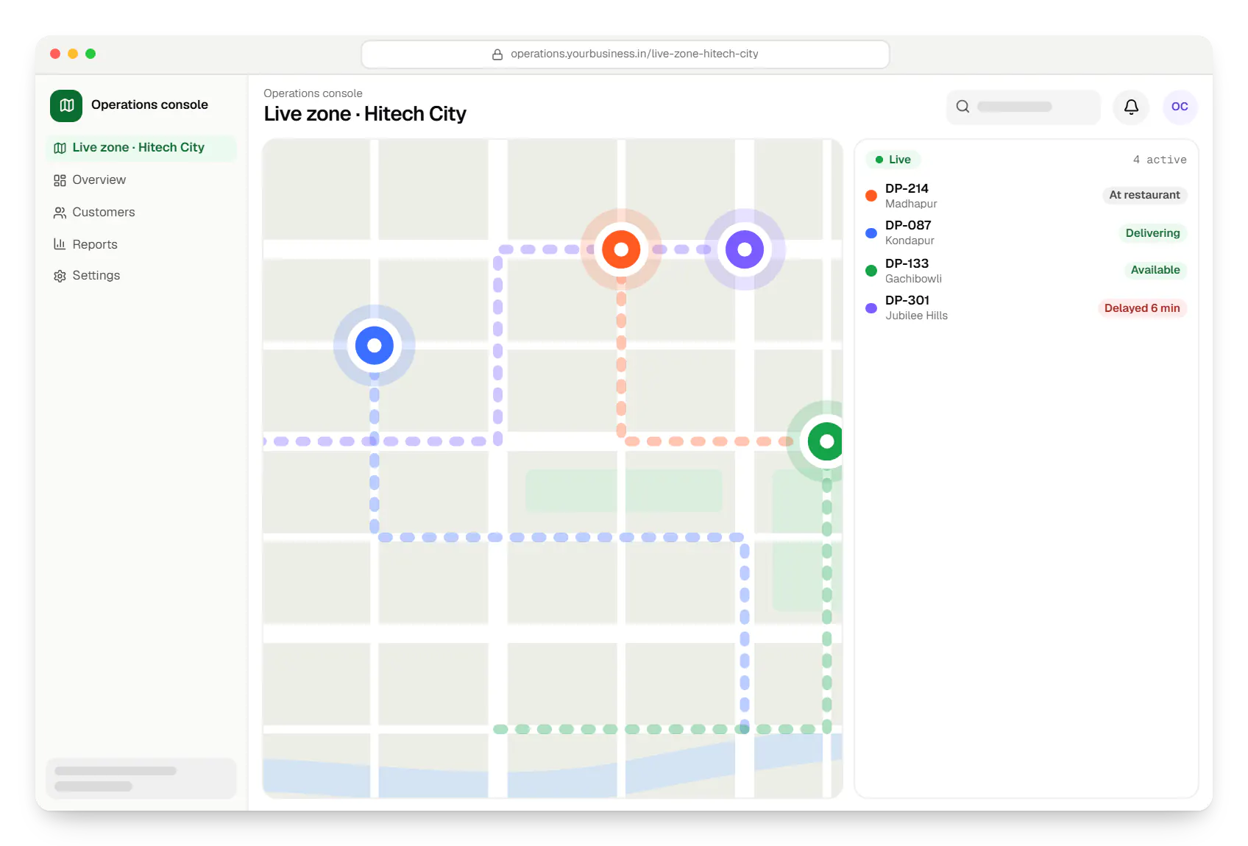Image resolution: width=1248 pixels, height=846 pixels.
Task: Click the Operations console breadcrumb above title
Action: click(313, 93)
